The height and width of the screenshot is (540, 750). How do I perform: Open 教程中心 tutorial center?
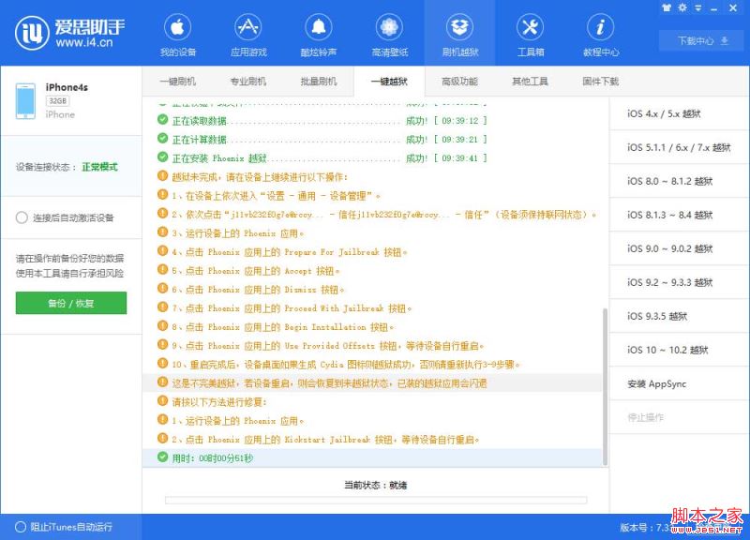[601, 35]
